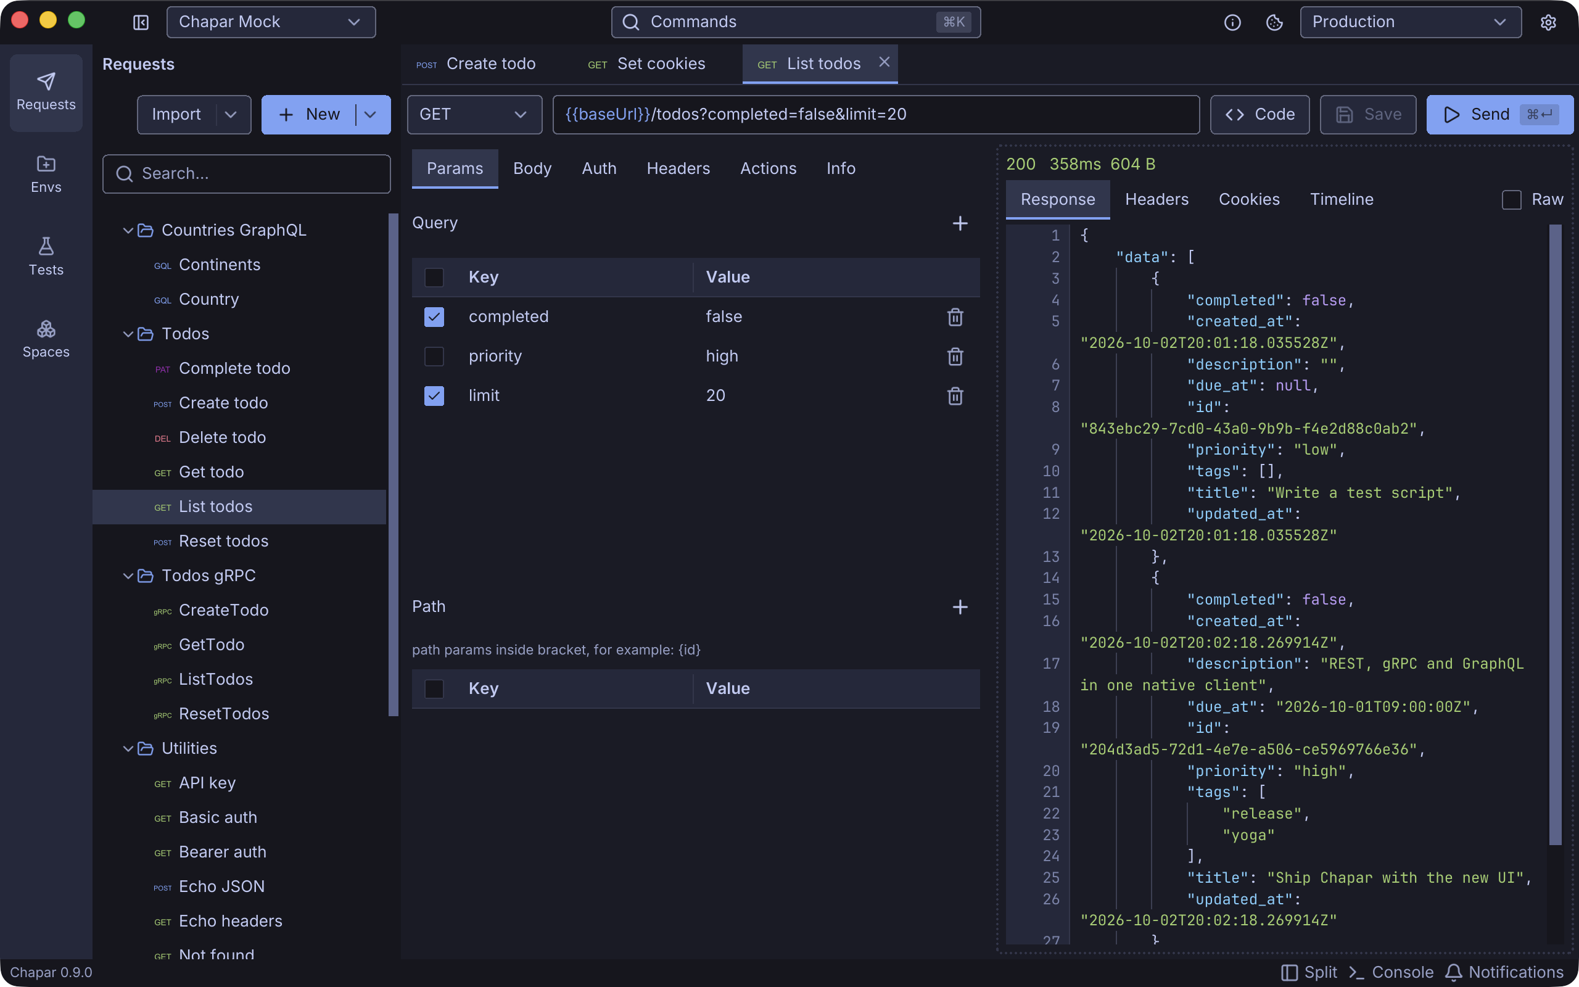Open settings via the gear icon
Viewport: 1579px width, 987px height.
(1548, 22)
